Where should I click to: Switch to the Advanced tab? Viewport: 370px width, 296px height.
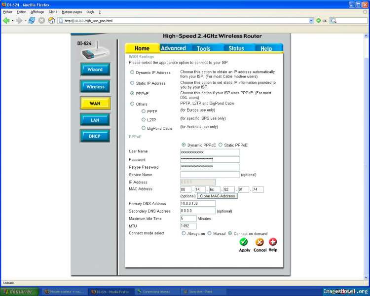[x=174, y=48]
